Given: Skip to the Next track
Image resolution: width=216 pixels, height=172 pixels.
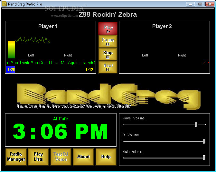Looking at the screenshot, I should 108,67.
